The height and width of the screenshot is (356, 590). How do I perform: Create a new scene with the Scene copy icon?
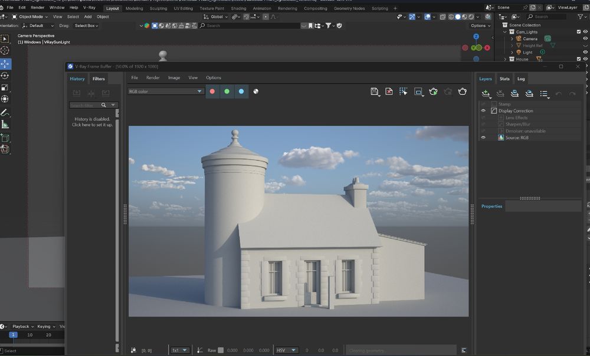[x=533, y=8]
